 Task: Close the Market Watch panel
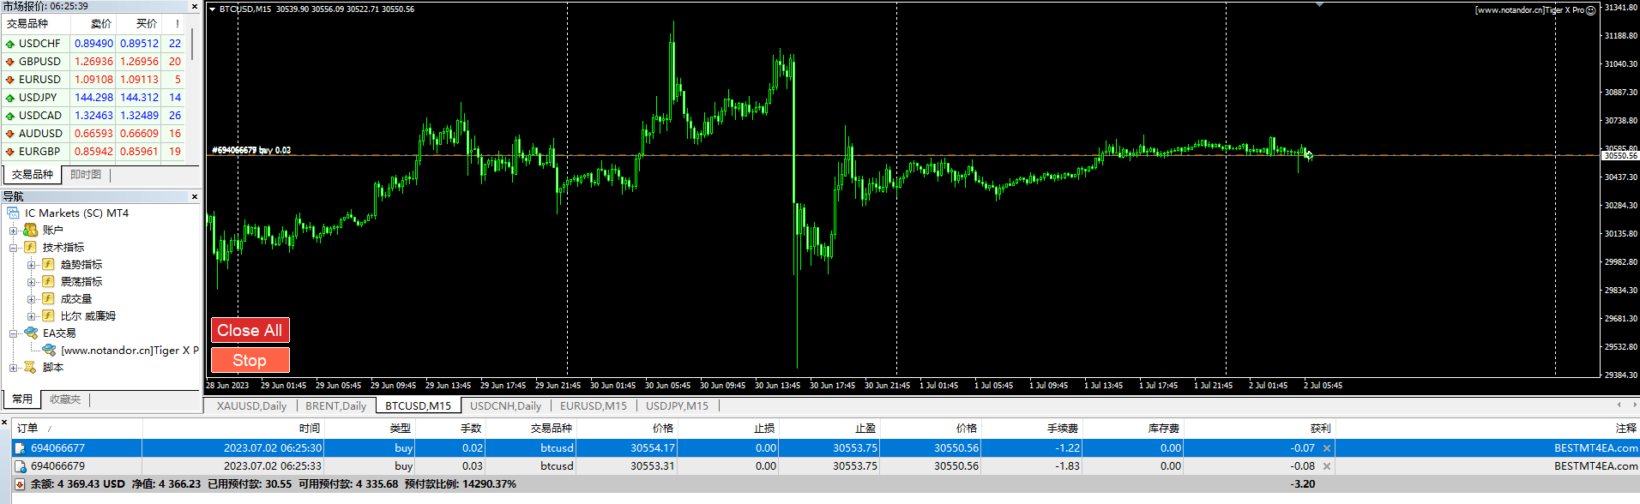pyautogui.click(x=195, y=7)
